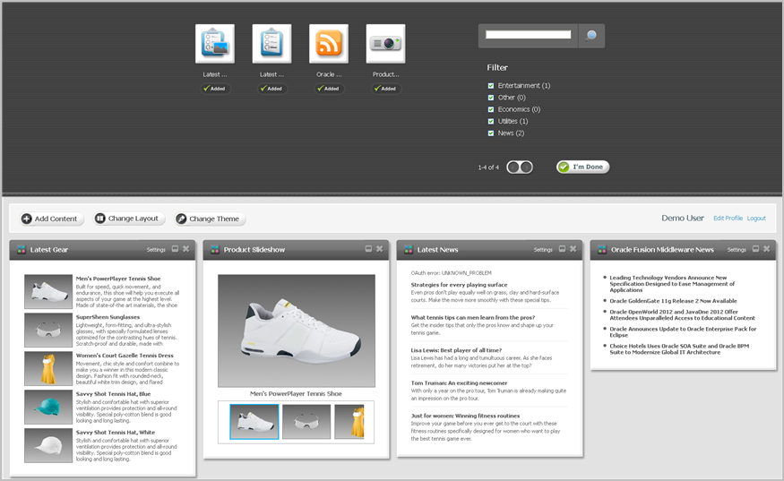The width and height of the screenshot is (784, 481).
Task: Select the Product projector gadget icon
Action: [x=385, y=44]
